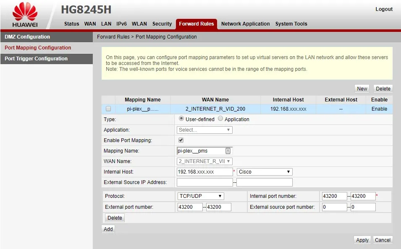The image size is (401, 249).
Task: Expand the Protocol TCP/UDP dropdown
Action: tap(200, 196)
